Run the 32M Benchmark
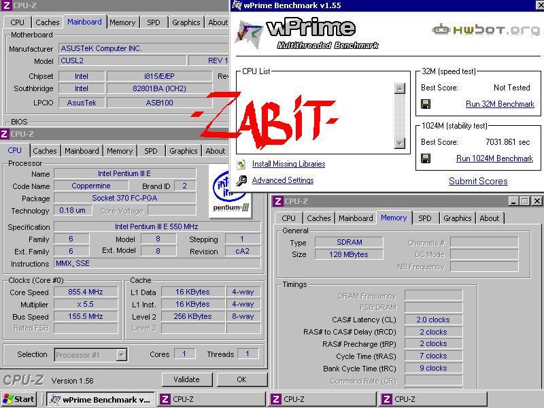Image resolution: width=544 pixels, height=408 pixels. click(x=500, y=104)
